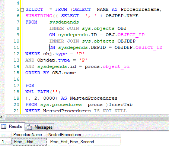Collapse the SELECT code block outline
Screen dimensions: 169x150
point(22,10)
